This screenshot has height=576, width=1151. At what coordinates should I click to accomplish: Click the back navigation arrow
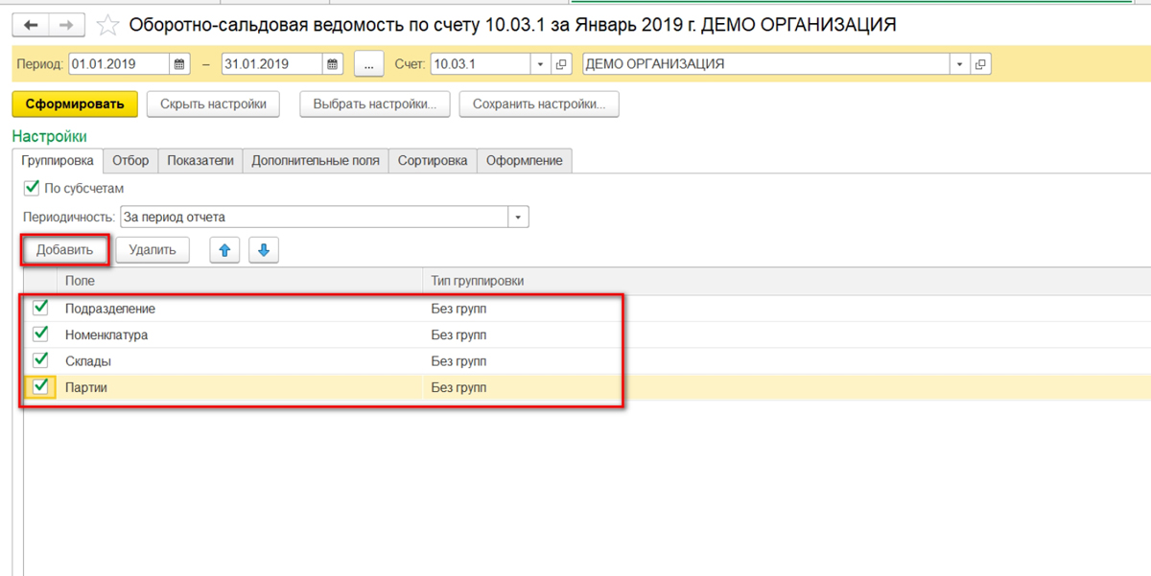click(31, 25)
